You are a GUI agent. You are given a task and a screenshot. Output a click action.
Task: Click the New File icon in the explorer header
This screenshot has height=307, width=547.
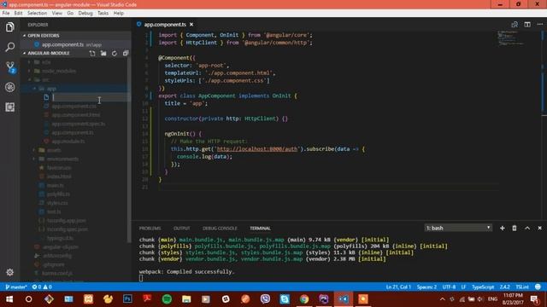[92, 53]
